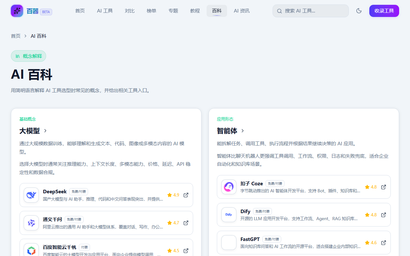This screenshot has height=256, width=410.
Task: Click 百度智能云千帆's 付费 badge
Action: tap(84, 247)
